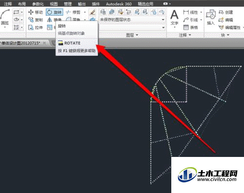This screenshot has width=244, height=193.
Task: Click the Layer Previous icon
Action: [128, 12]
